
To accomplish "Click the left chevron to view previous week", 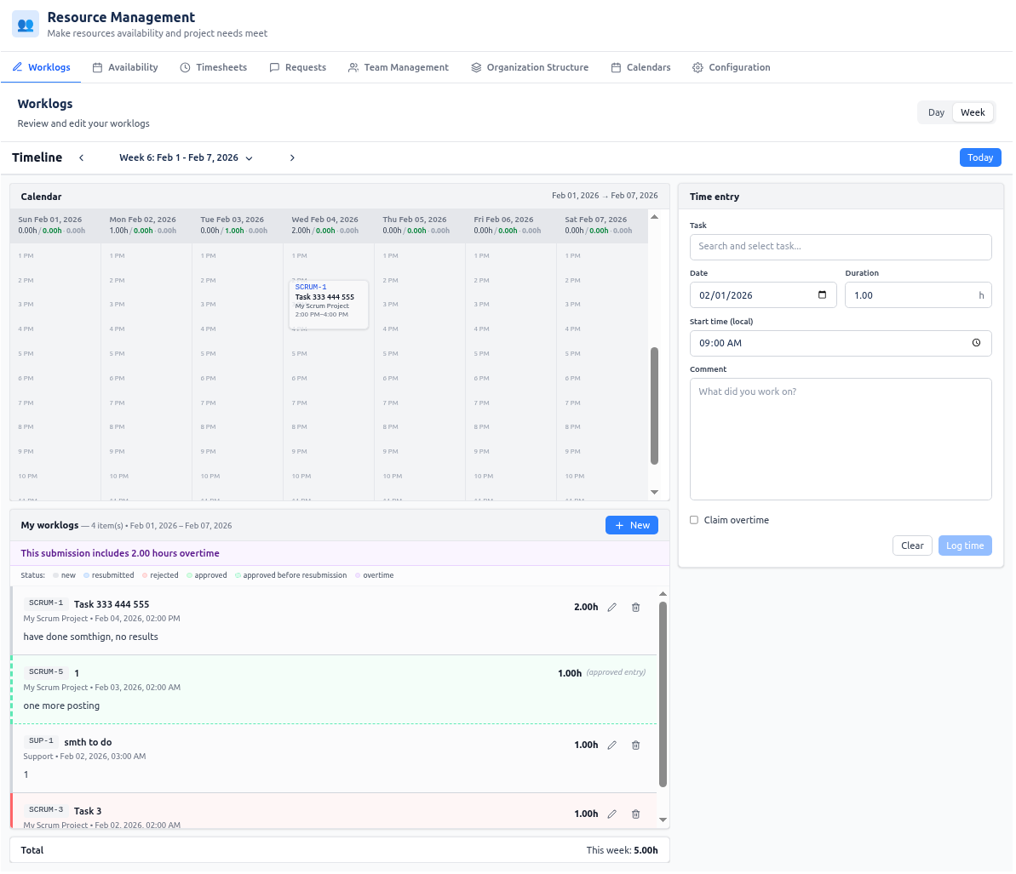I will pyautogui.click(x=81, y=157).
